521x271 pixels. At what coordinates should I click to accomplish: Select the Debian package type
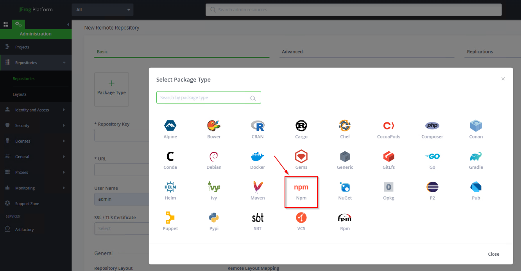tap(214, 157)
